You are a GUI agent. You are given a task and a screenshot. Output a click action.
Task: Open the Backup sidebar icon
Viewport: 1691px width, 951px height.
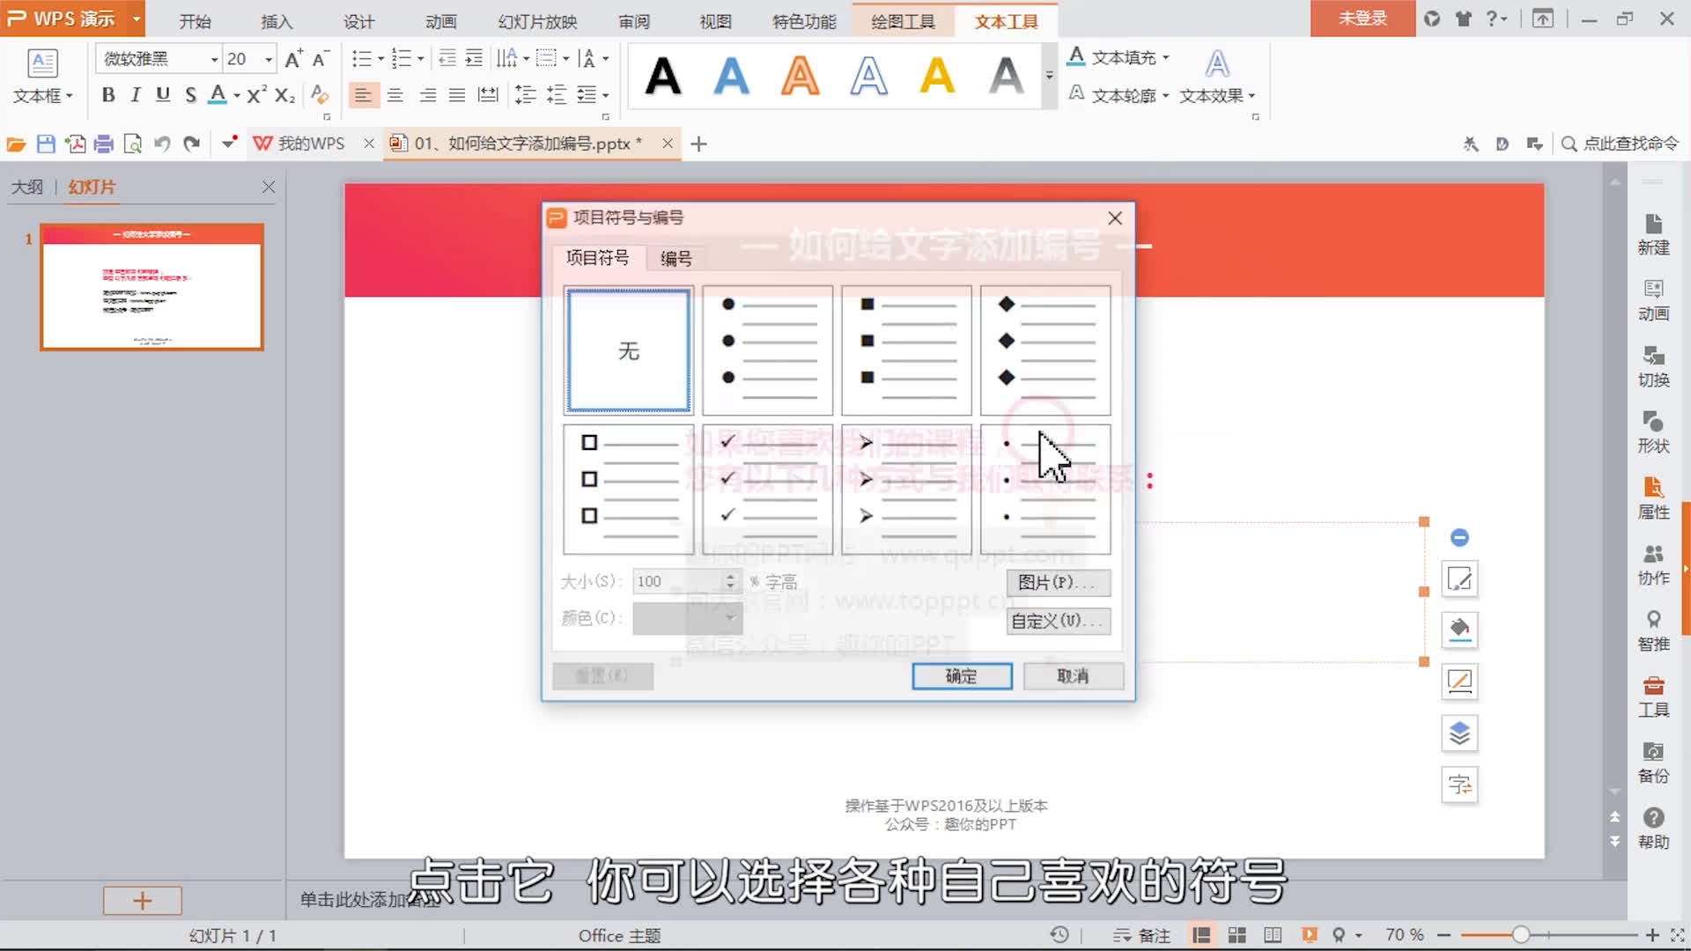(1653, 762)
